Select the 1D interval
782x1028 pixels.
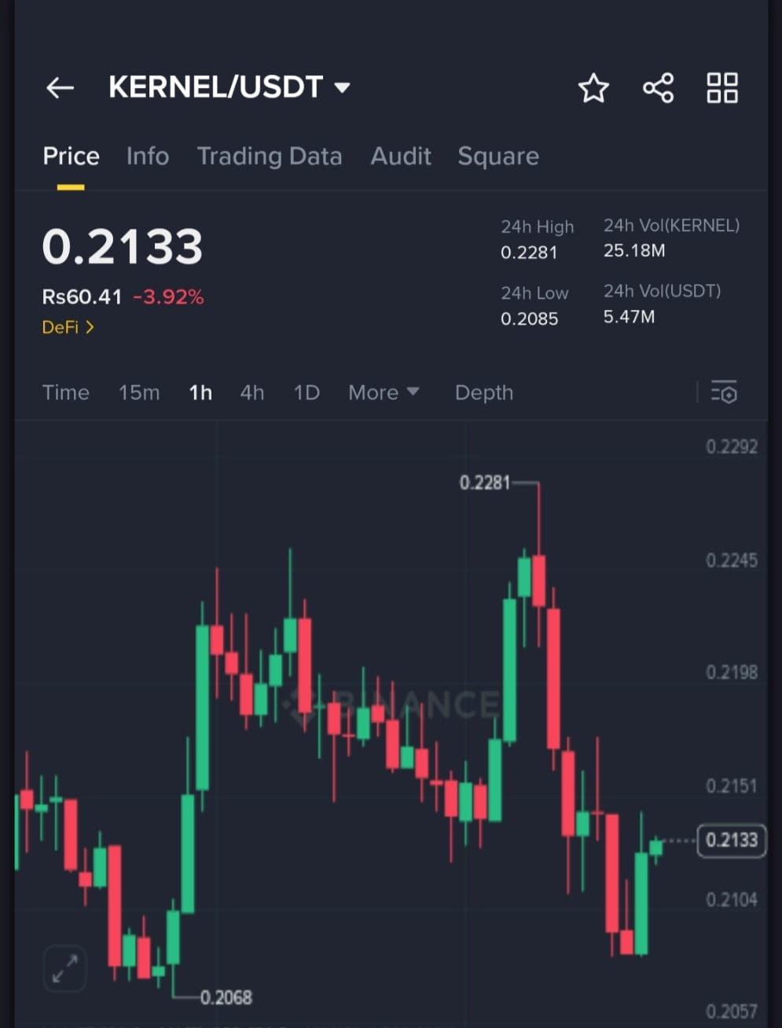(307, 392)
